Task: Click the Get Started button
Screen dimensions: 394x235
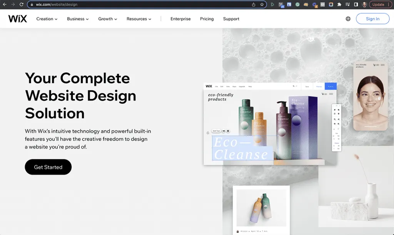Action: 48,167
